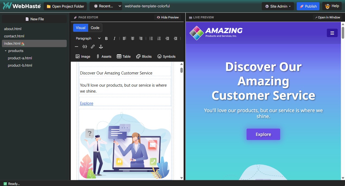Image resolution: width=345 pixels, height=186 pixels.
Task: Open about.html in the file list
Action: [x=13, y=29]
